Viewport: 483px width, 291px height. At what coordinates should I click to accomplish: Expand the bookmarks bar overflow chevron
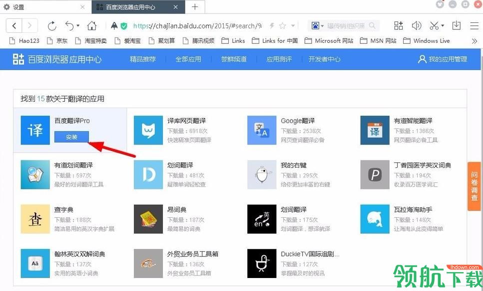coord(474,41)
